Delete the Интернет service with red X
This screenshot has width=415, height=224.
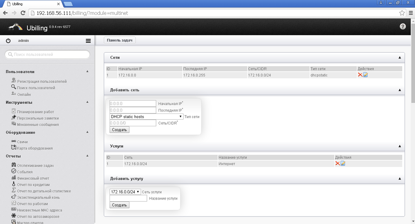(337, 164)
